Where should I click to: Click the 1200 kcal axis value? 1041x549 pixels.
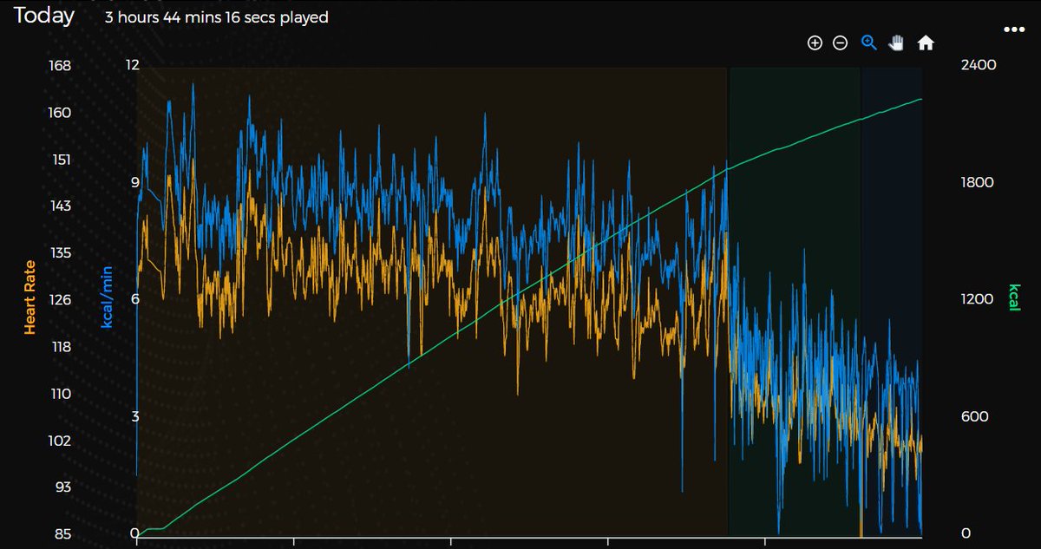[x=979, y=299]
